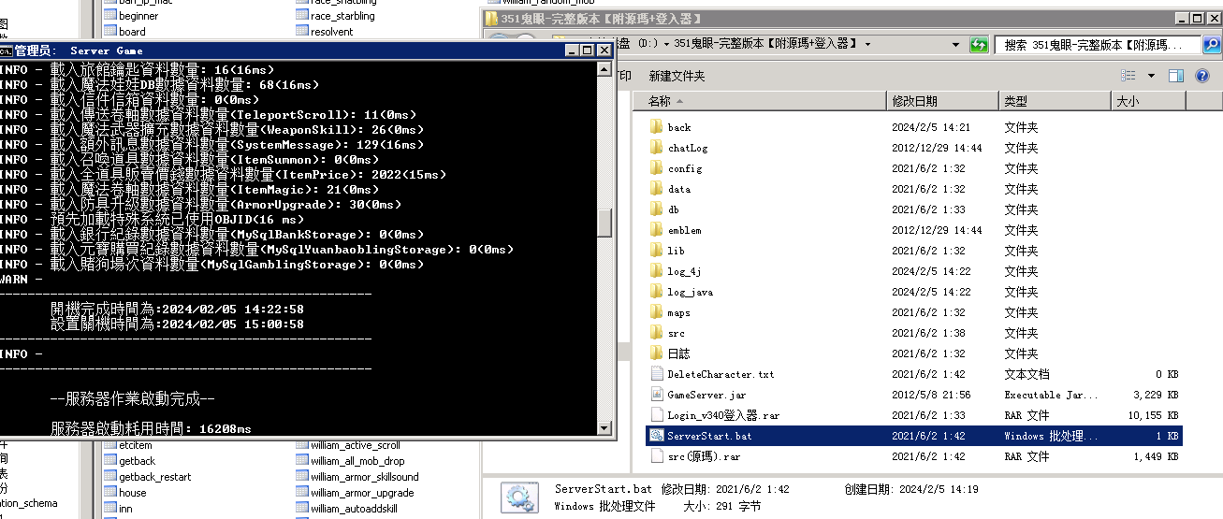
Task: Click the green refresh button in address bar
Action: tap(979, 44)
